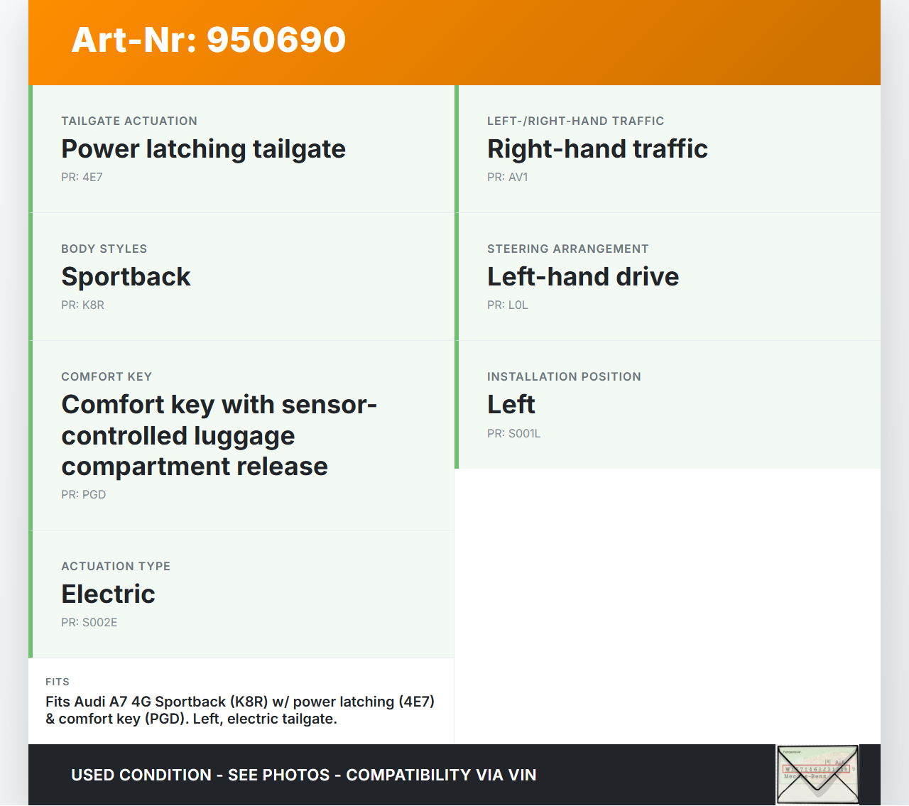The image size is (909, 806).
Task: Click the PR: 4E7 code
Action: tap(82, 178)
